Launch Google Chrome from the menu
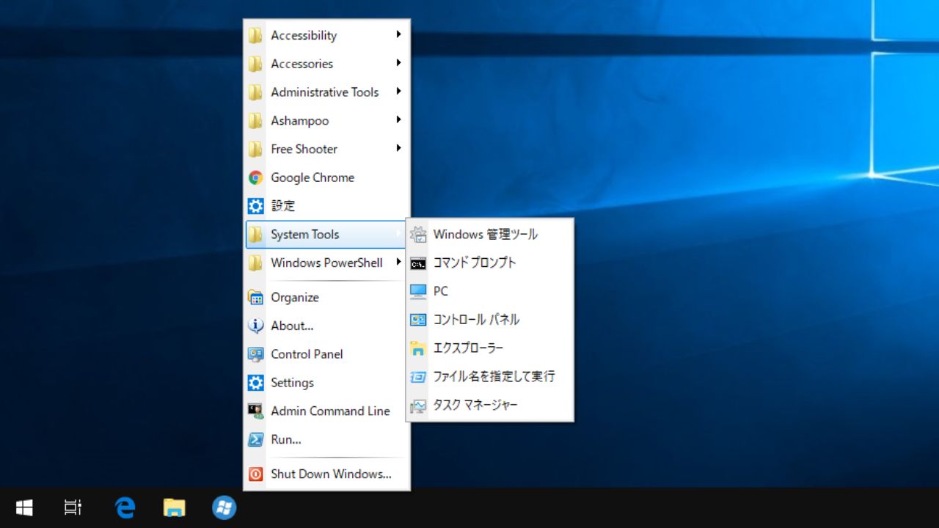This screenshot has width=939, height=528. (x=326, y=177)
